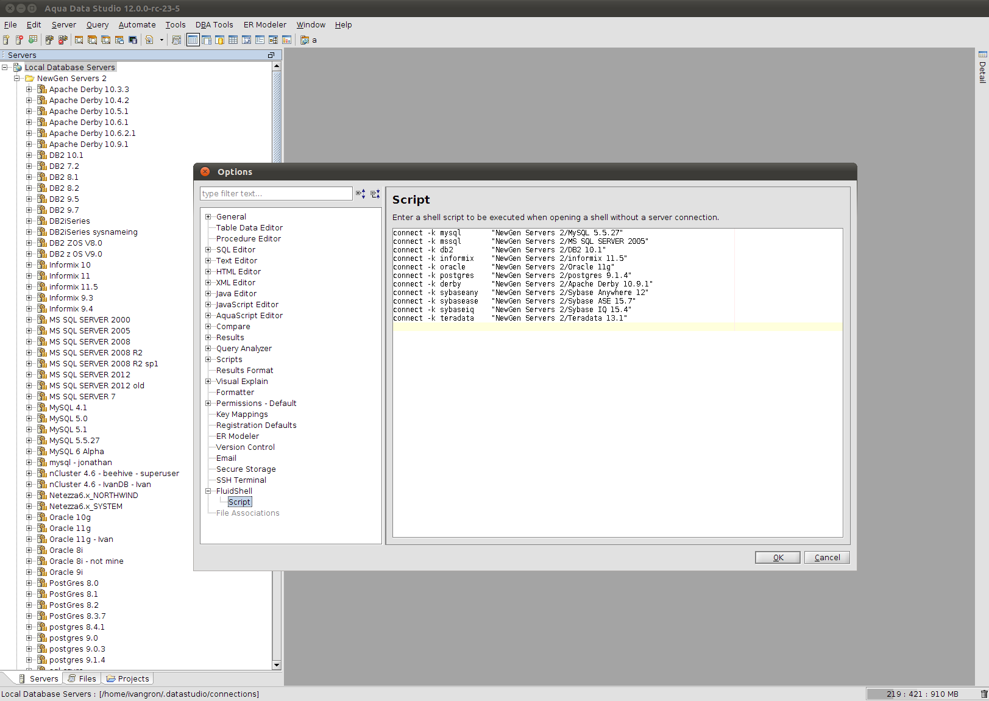Click the memory usage status indicator
The height and width of the screenshot is (701, 989).
coord(922,694)
